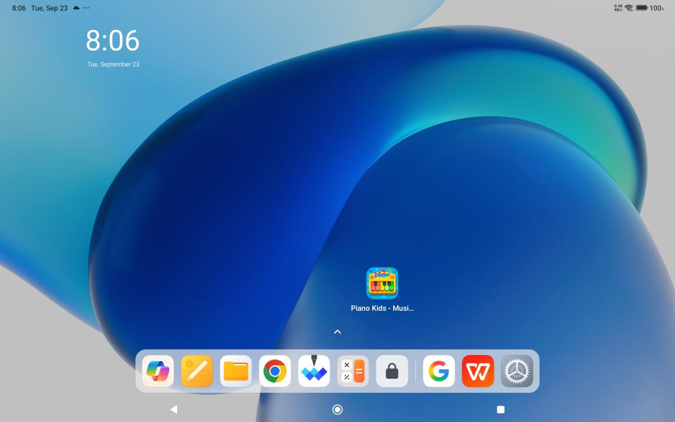This screenshot has width=675, height=422.
Task: Launch the yellow Notes app
Action: (x=197, y=371)
